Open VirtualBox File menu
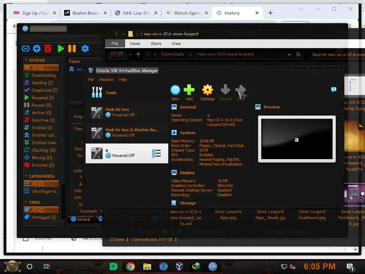 coord(91,80)
